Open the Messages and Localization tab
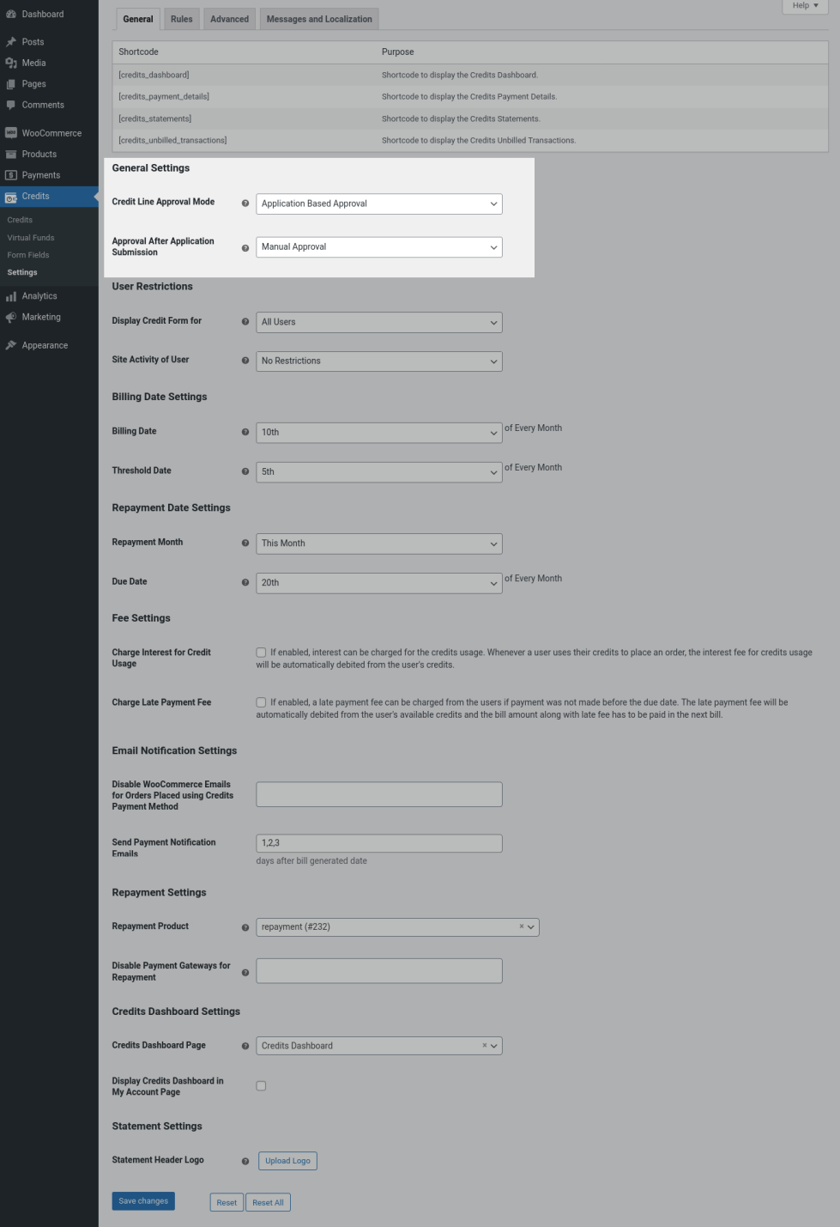 tap(319, 19)
